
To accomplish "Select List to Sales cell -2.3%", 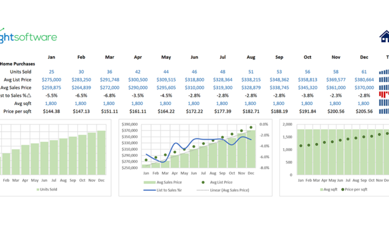I will tap(336, 95).
